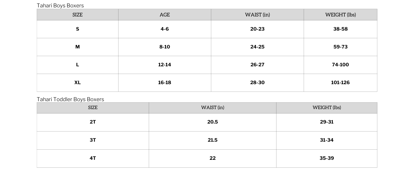The image size is (414, 170).
Task: Select the age 16-18 cell
Action: coord(165,83)
